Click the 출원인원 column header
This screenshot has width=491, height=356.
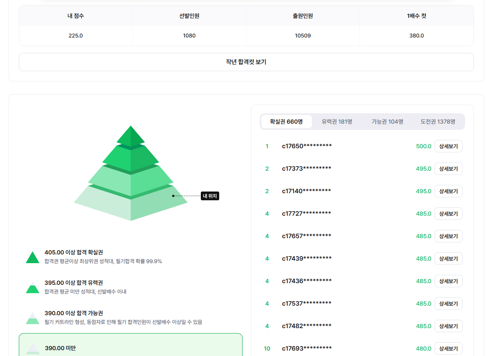[303, 16]
